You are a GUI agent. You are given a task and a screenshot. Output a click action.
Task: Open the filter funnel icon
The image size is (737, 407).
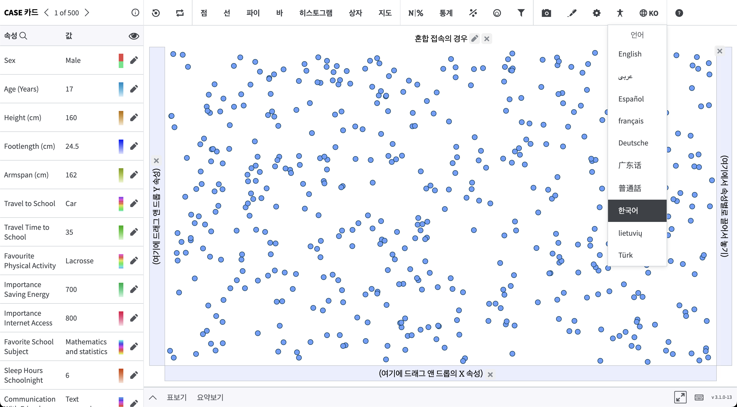(521, 13)
